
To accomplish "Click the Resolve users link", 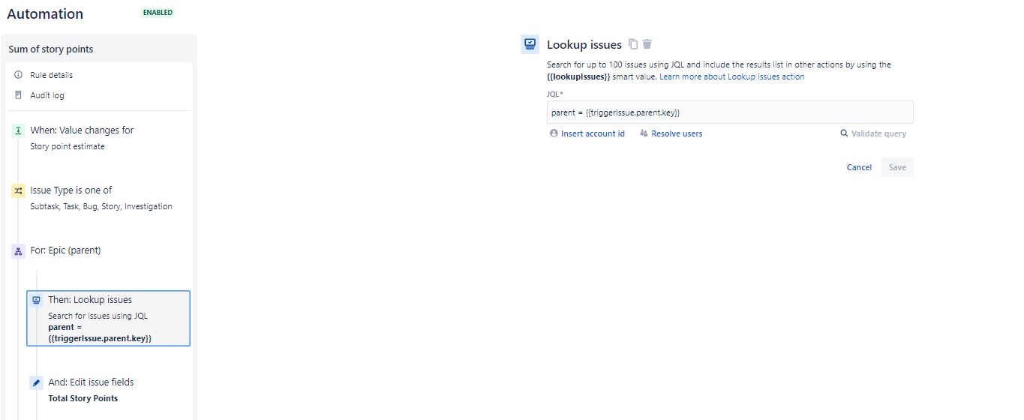I will [x=677, y=133].
